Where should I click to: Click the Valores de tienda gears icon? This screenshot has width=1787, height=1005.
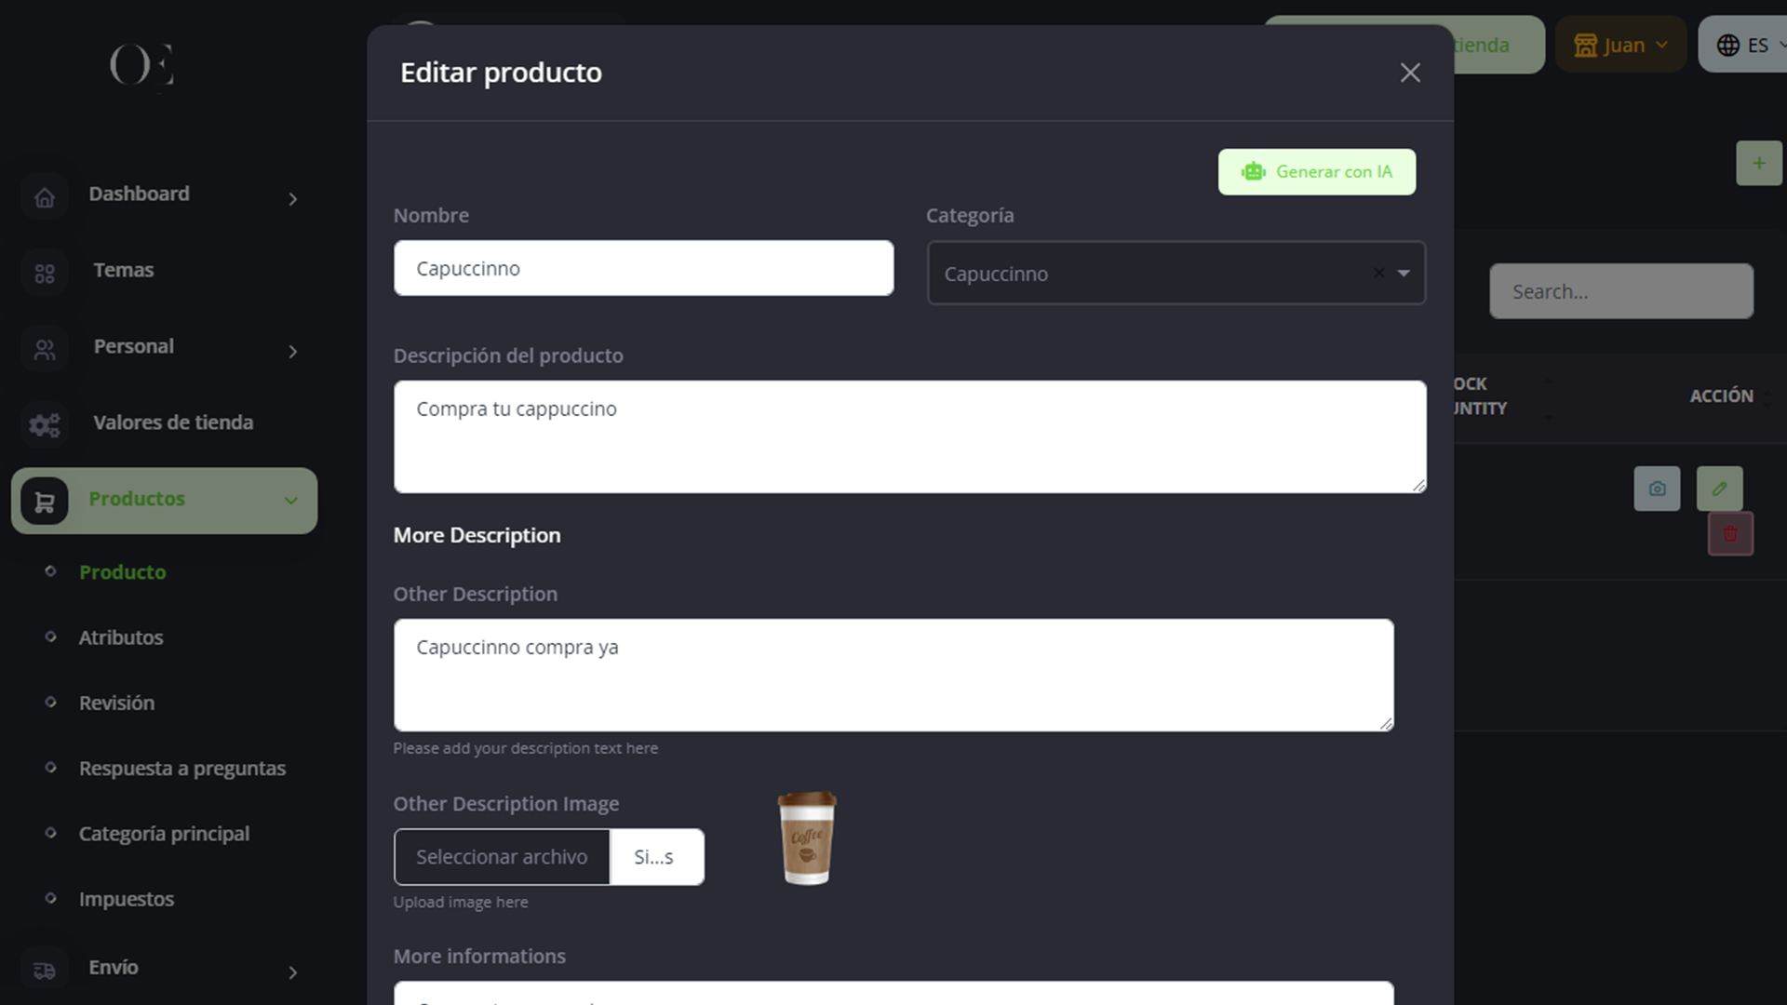point(45,425)
